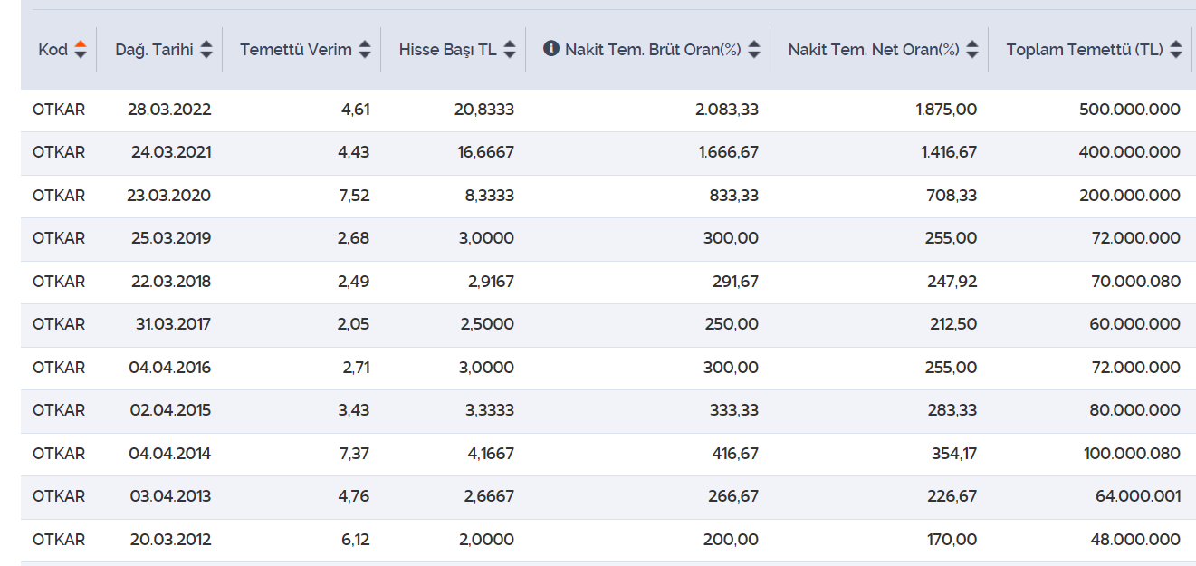
Task: Click the Temettü Verim header label
Action: click(296, 50)
